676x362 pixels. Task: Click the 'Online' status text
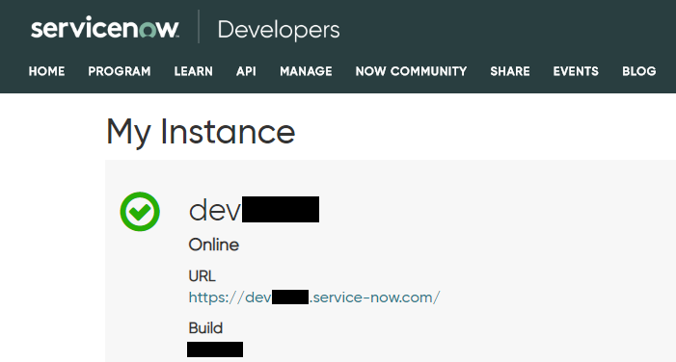pyautogui.click(x=214, y=245)
